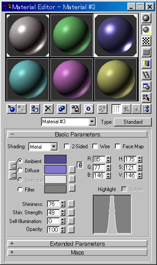Select the magenta sphere material slot

72,80
